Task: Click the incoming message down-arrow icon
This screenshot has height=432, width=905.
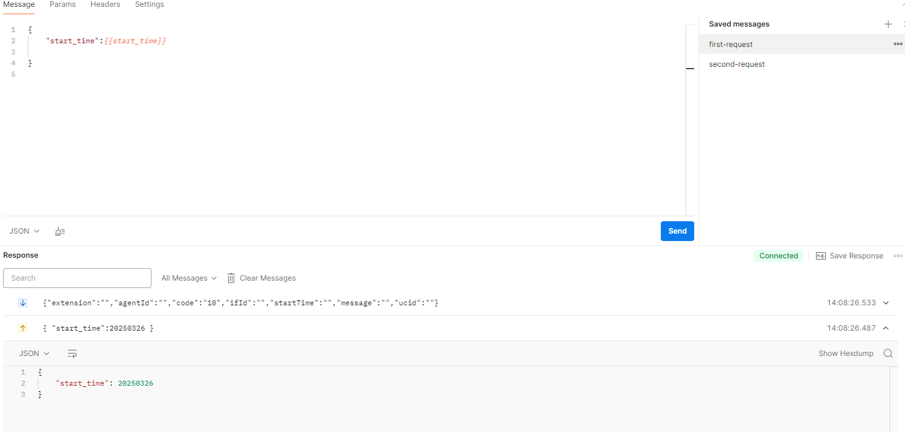Action: pos(23,303)
